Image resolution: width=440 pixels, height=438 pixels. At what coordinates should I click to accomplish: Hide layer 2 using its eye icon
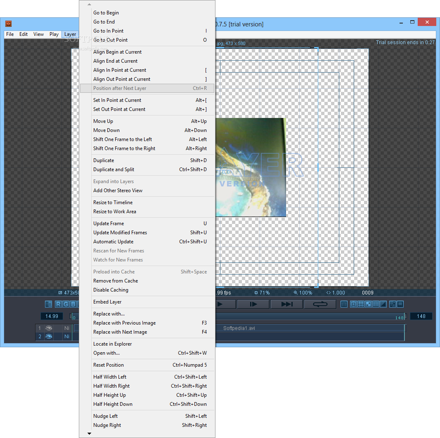(49, 337)
